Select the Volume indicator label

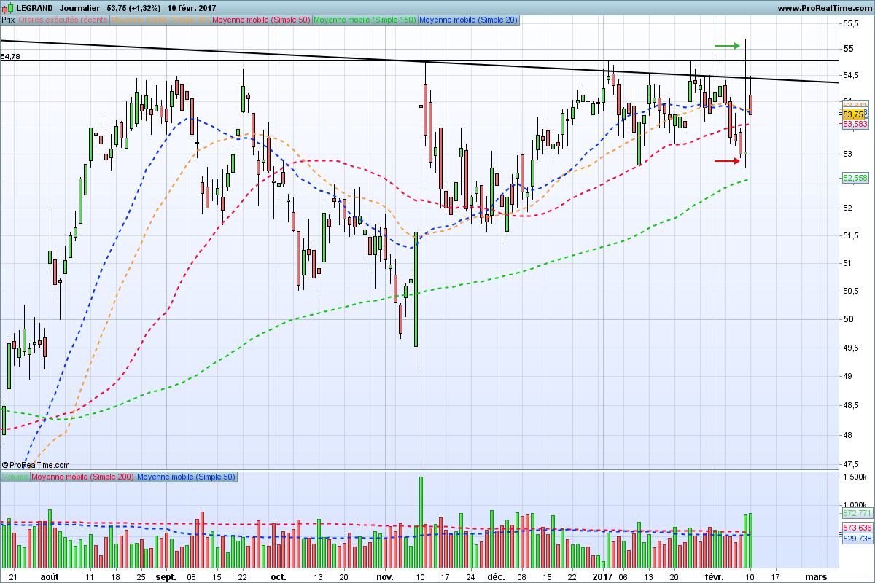point(15,477)
